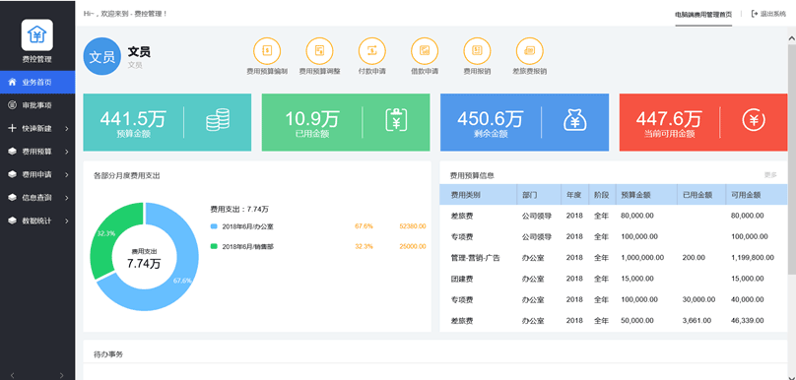Image resolution: width=796 pixels, height=380 pixels.
Task: Open 审批事项 in the sidebar
Action: (37, 105)
